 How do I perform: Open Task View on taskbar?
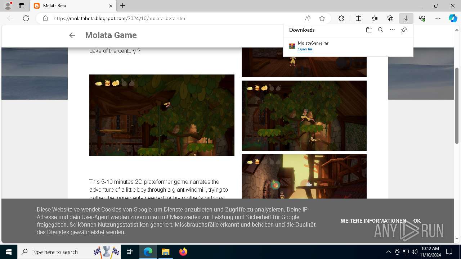pyautogui.click(x=130, y=252)
